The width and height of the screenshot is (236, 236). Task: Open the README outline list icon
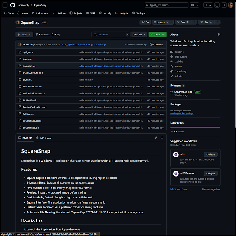pos(162,138)
